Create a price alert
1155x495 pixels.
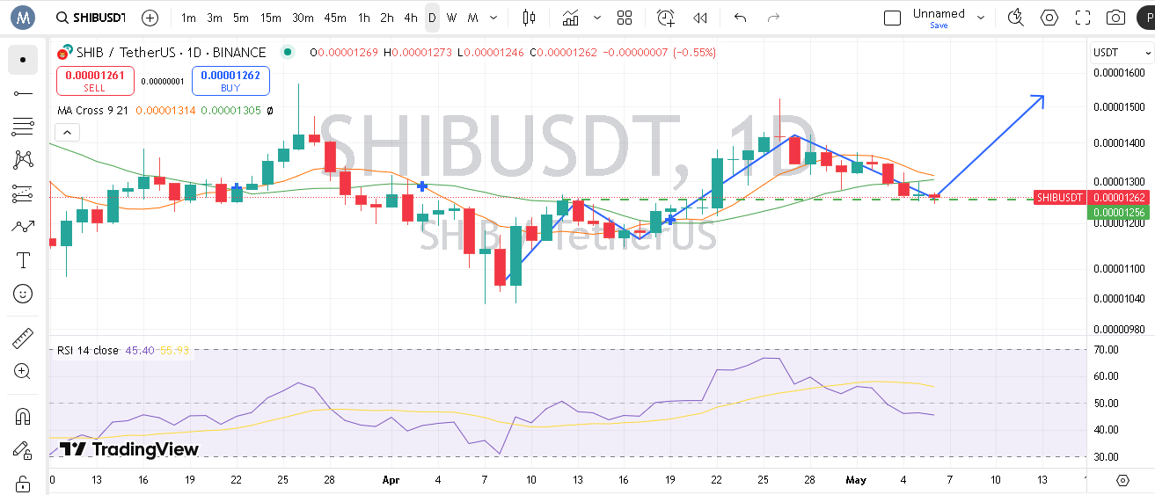(x=666, y=18)
